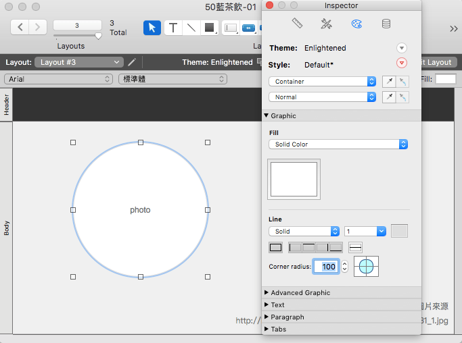Screen dimensions: 462x343
Task: Open the Position tab ruler icon
Action: 297,24
